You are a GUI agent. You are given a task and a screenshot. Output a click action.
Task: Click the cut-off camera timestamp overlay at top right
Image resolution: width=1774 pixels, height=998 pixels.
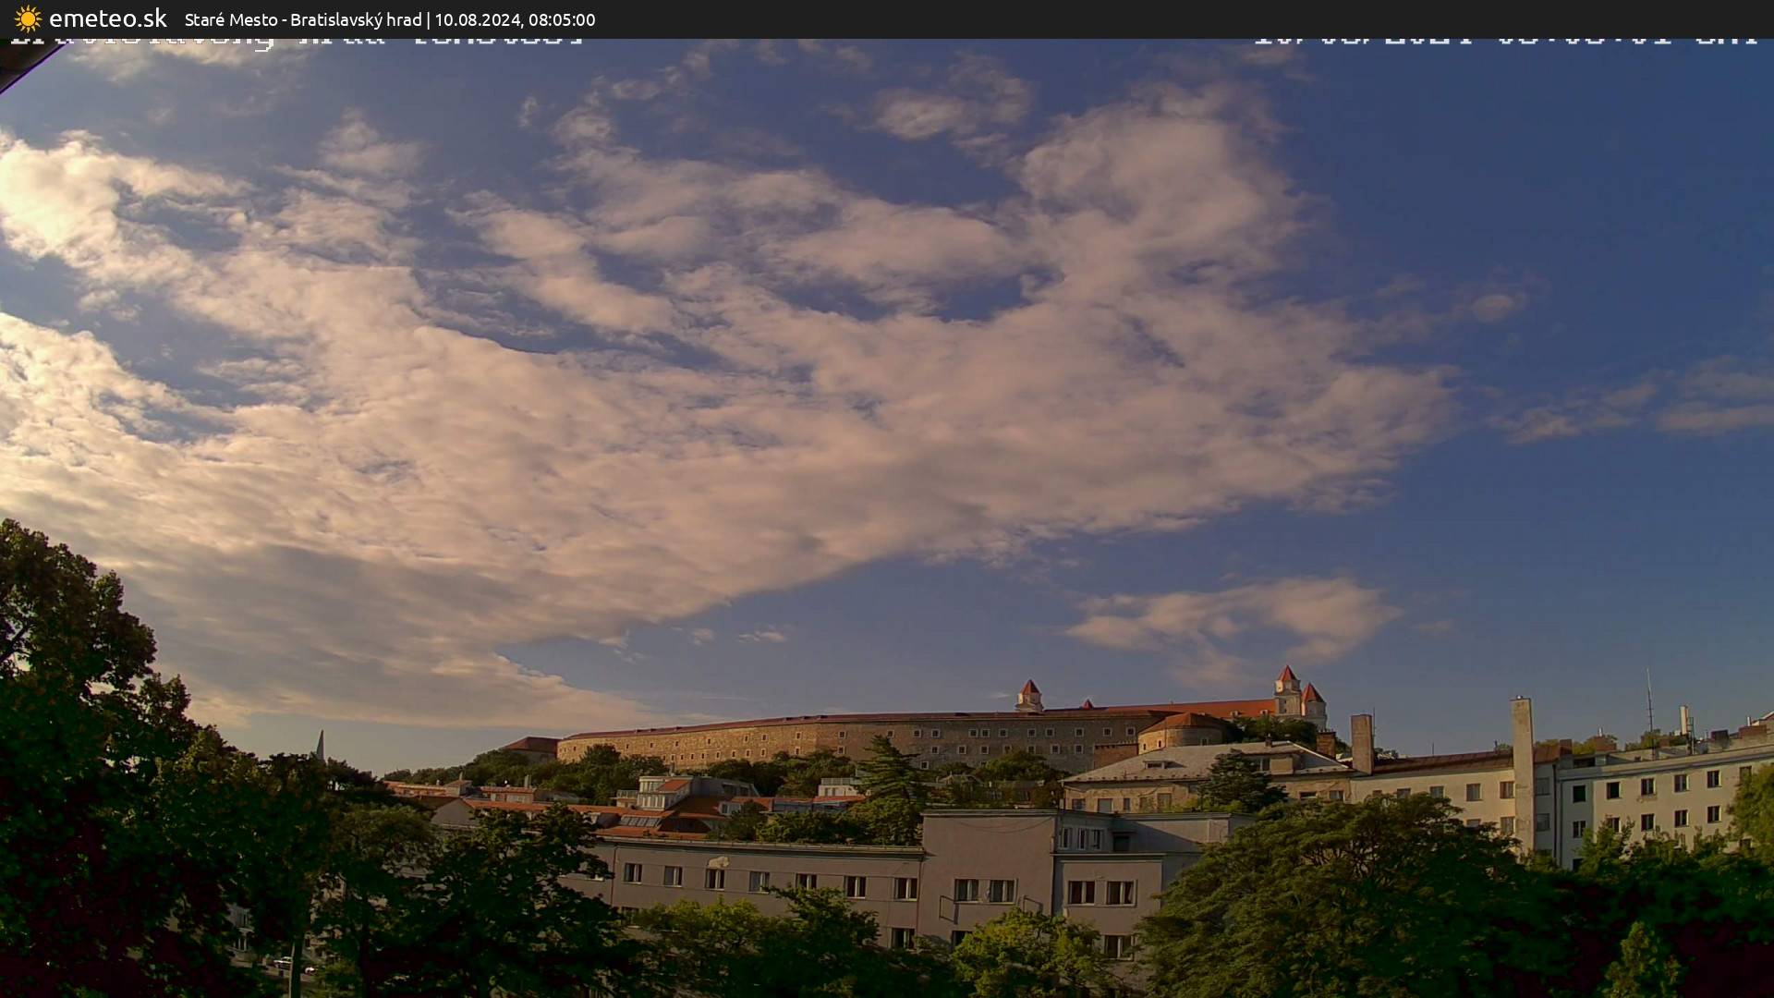pyautogui.click(x=1504, y=41)
